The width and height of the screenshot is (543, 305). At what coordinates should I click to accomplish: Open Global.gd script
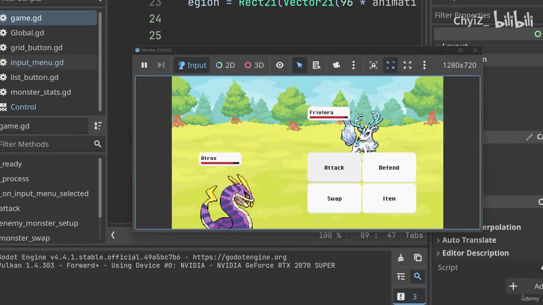[27, 33]
